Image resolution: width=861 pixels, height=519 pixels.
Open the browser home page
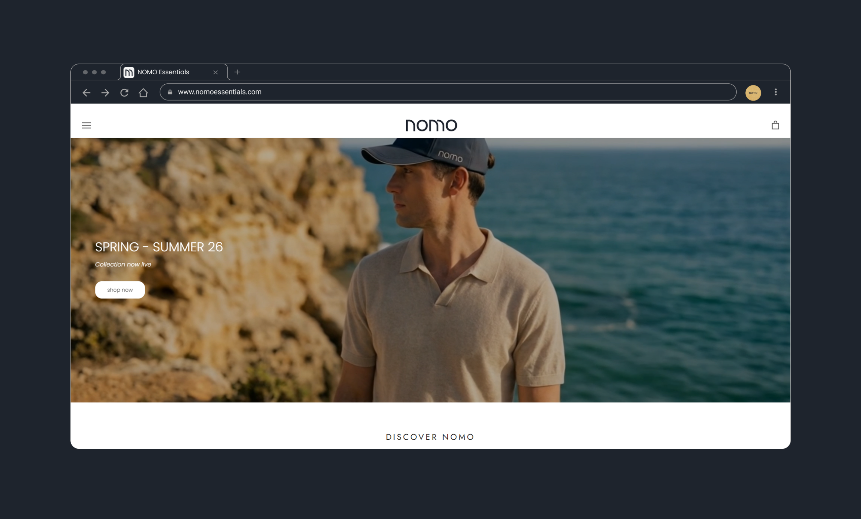pyautogui.click(x=143, y=92)
